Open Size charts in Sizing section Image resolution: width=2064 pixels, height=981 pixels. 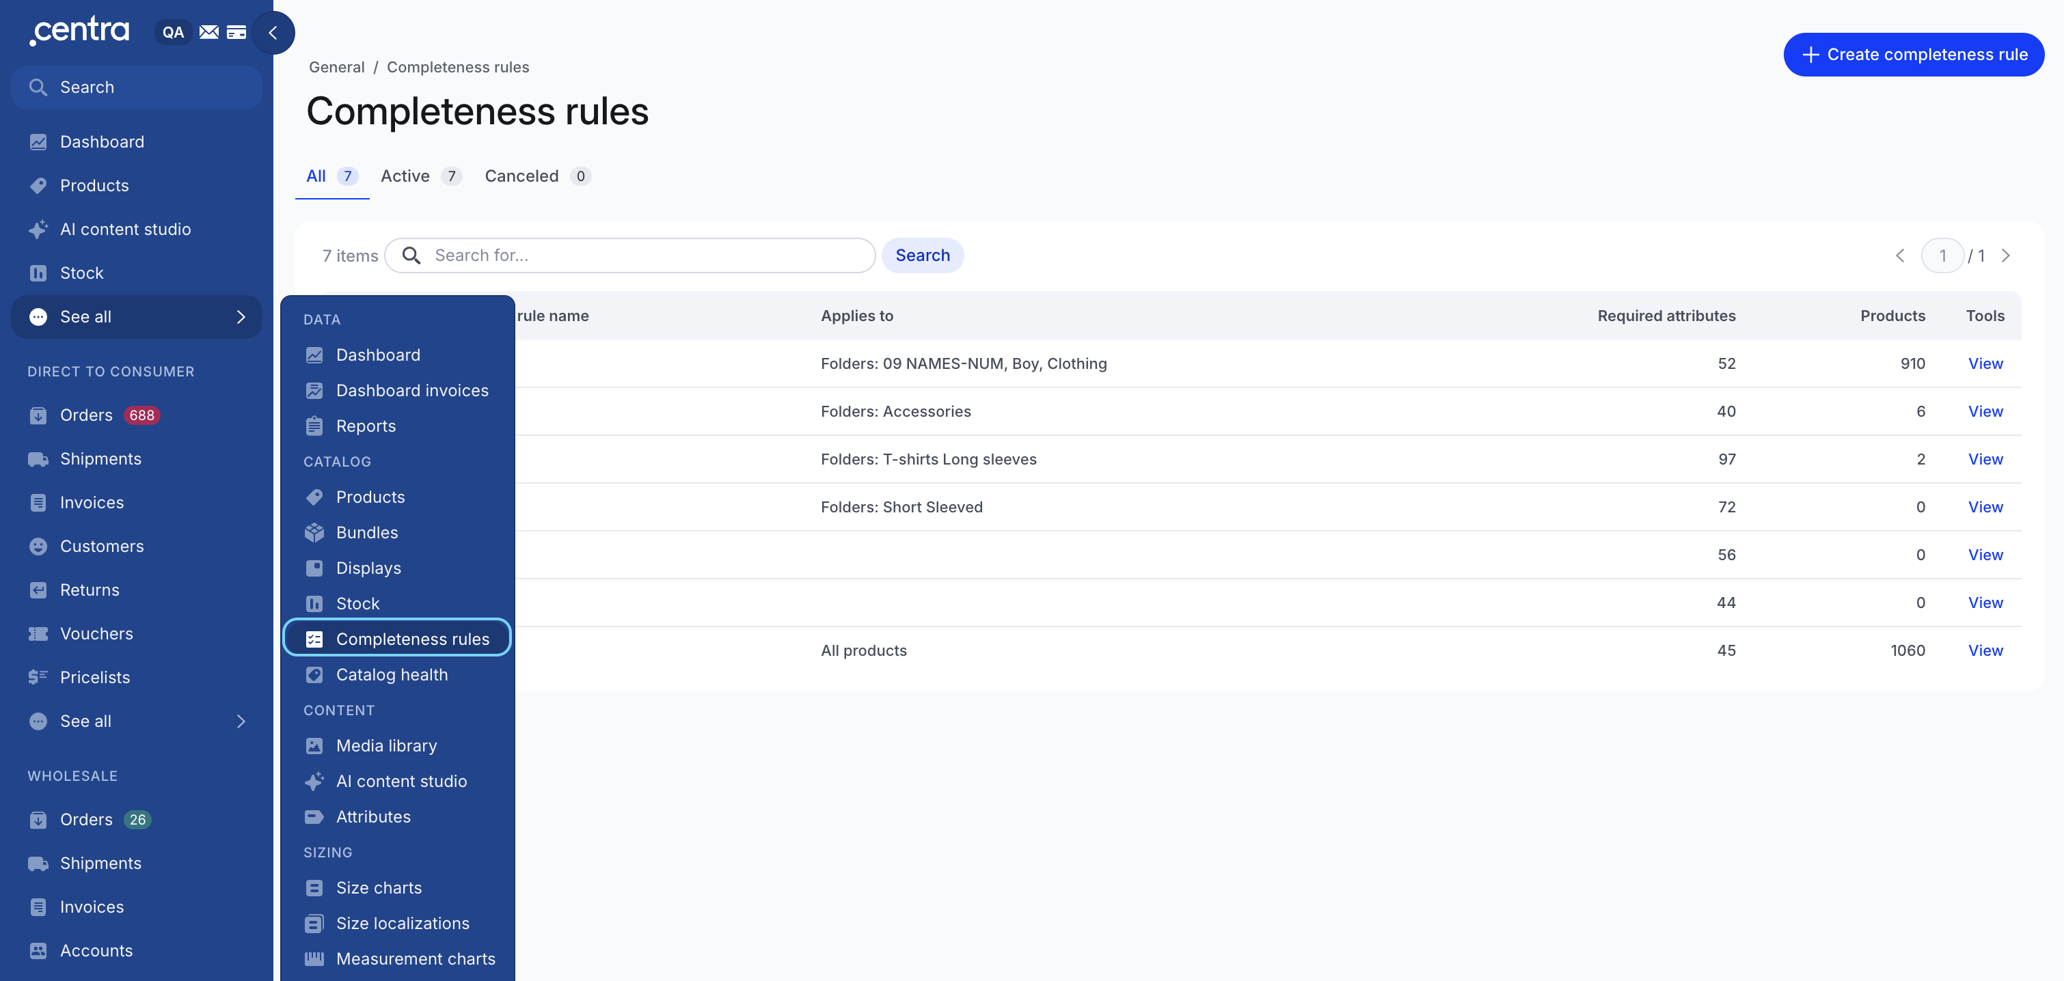[x=397, y=887]
